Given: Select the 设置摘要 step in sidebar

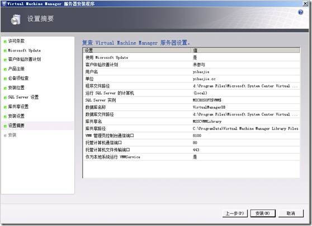Looking at the screenshot, I should click(16, 126).
